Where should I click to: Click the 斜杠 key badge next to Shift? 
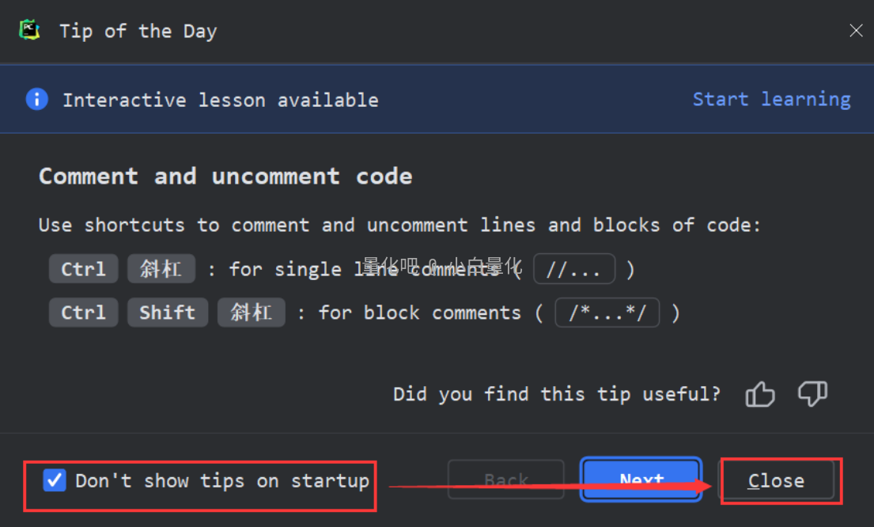[x=251, y=313]
